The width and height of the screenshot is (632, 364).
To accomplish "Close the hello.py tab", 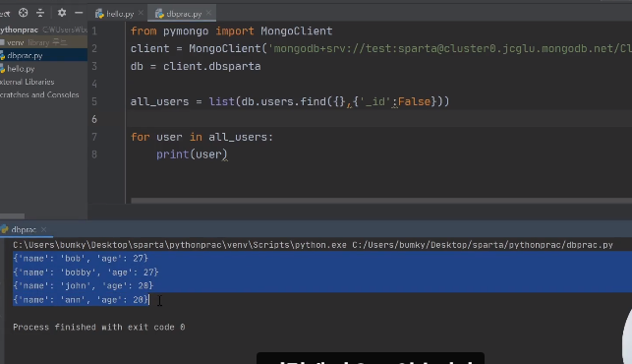I will point(141,14).
